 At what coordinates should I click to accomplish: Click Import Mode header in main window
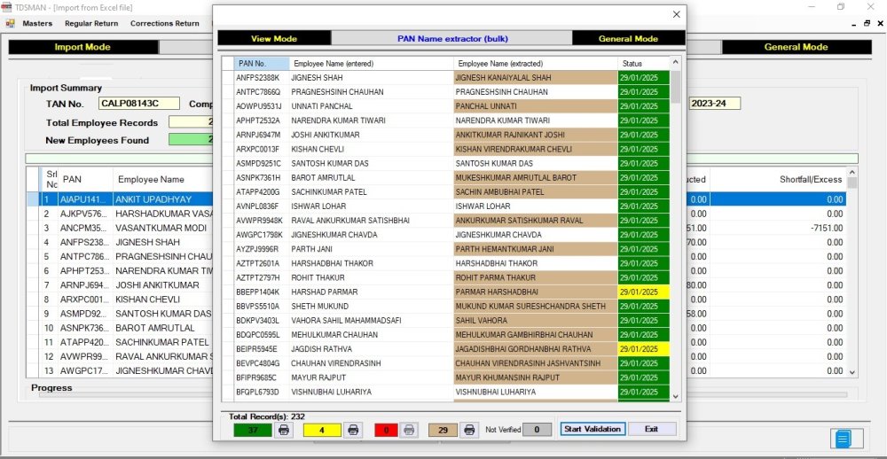pos(82,47)
